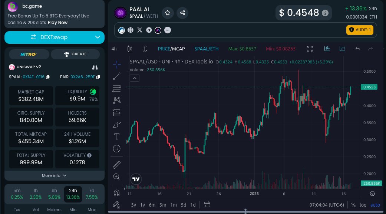Open the AUDIT: 1 button
The height and width of the screenshot is (214, 386).
point(359,30)
